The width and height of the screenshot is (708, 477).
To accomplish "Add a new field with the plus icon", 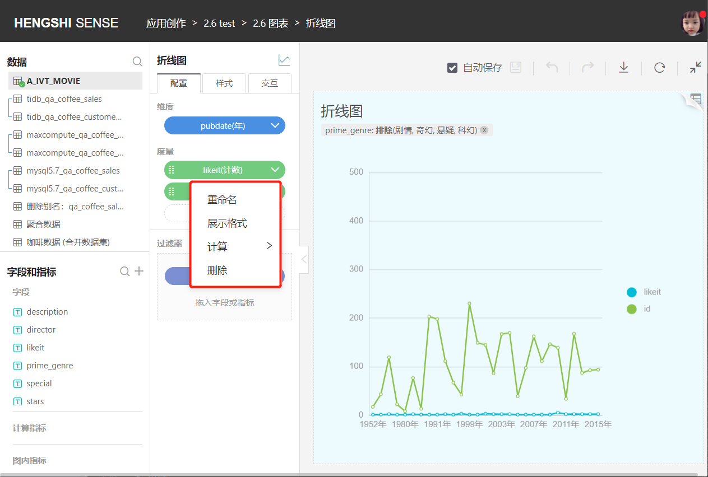I will (x=139, y=272).
